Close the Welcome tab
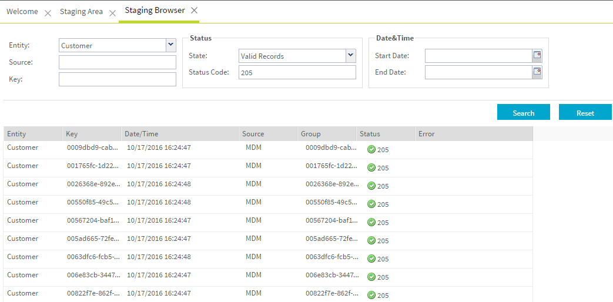 (x=48, y=13)
